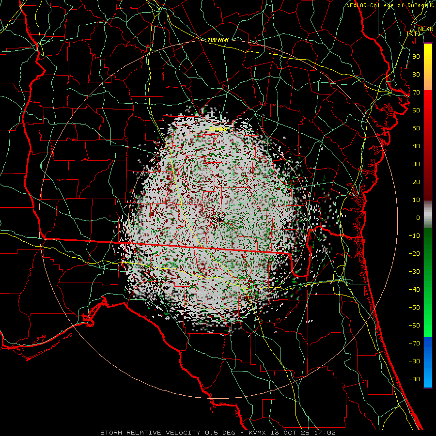Select the 60 value on the velocity scale
The width and height of the screenshot is (436, 436).
click(416, 110)
